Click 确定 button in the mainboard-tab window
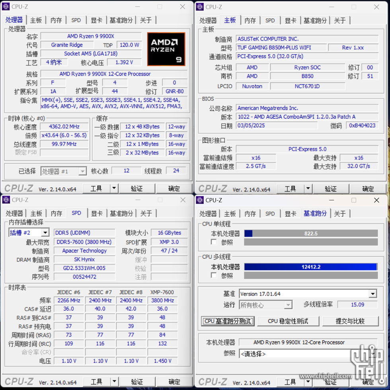The width and height of the screenshot is (390, 390). click(368, 188)
